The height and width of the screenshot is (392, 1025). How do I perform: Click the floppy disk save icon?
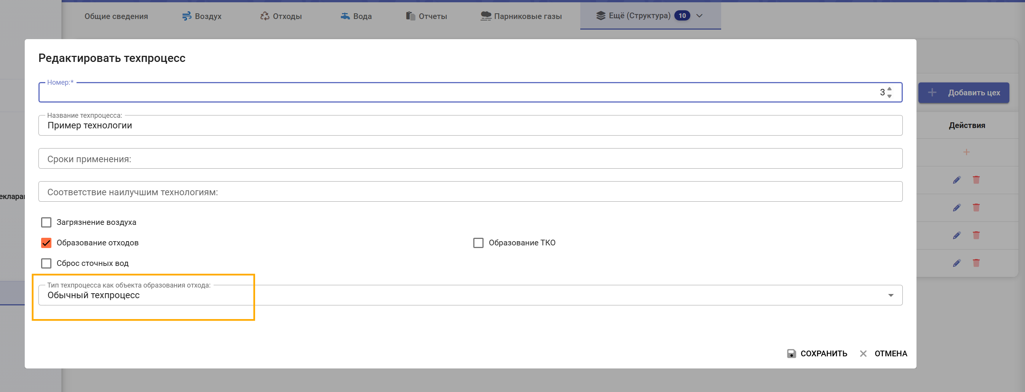tap(792, 354)
